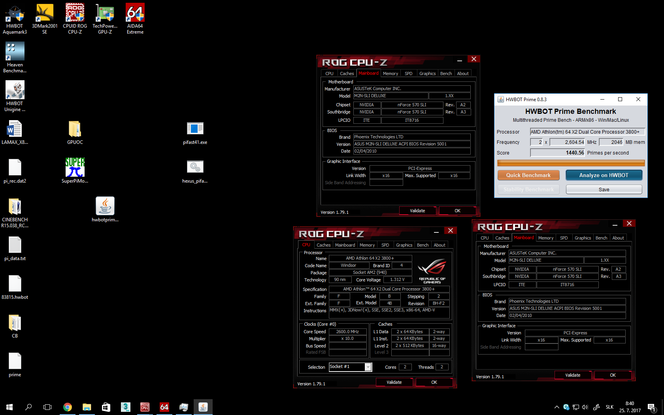The height and width of the screenshot is (415, 664).
Task: Click Validate in top CPU-Z window
Action: coord(417,211)
